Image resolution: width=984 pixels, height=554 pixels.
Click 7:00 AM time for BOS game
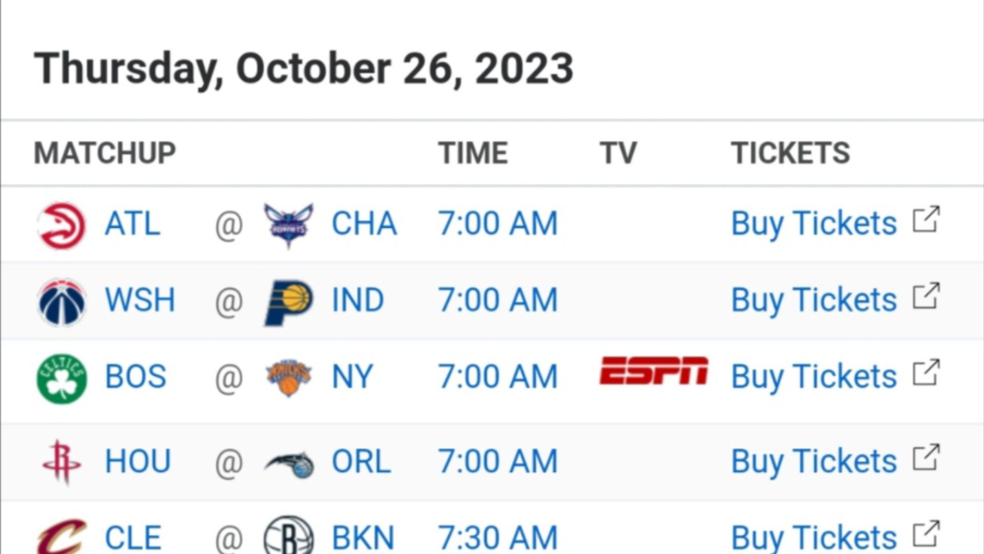pyautogui.click(x=498, y=376)
